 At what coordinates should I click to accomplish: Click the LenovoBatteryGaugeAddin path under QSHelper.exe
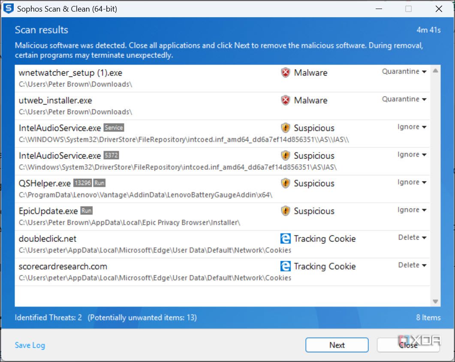[x=146, y=195]
